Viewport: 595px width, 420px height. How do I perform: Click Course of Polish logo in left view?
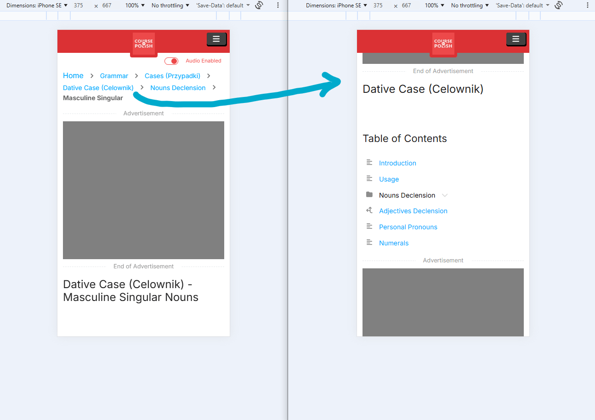(144, 44)
